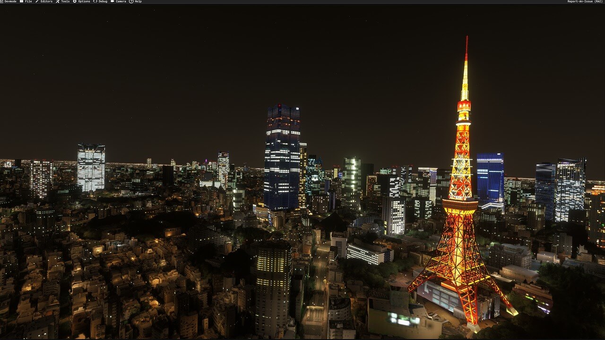Open the Editors menu text label
The height and width of the screenshot is (340, 605).
tap(46, 1)
